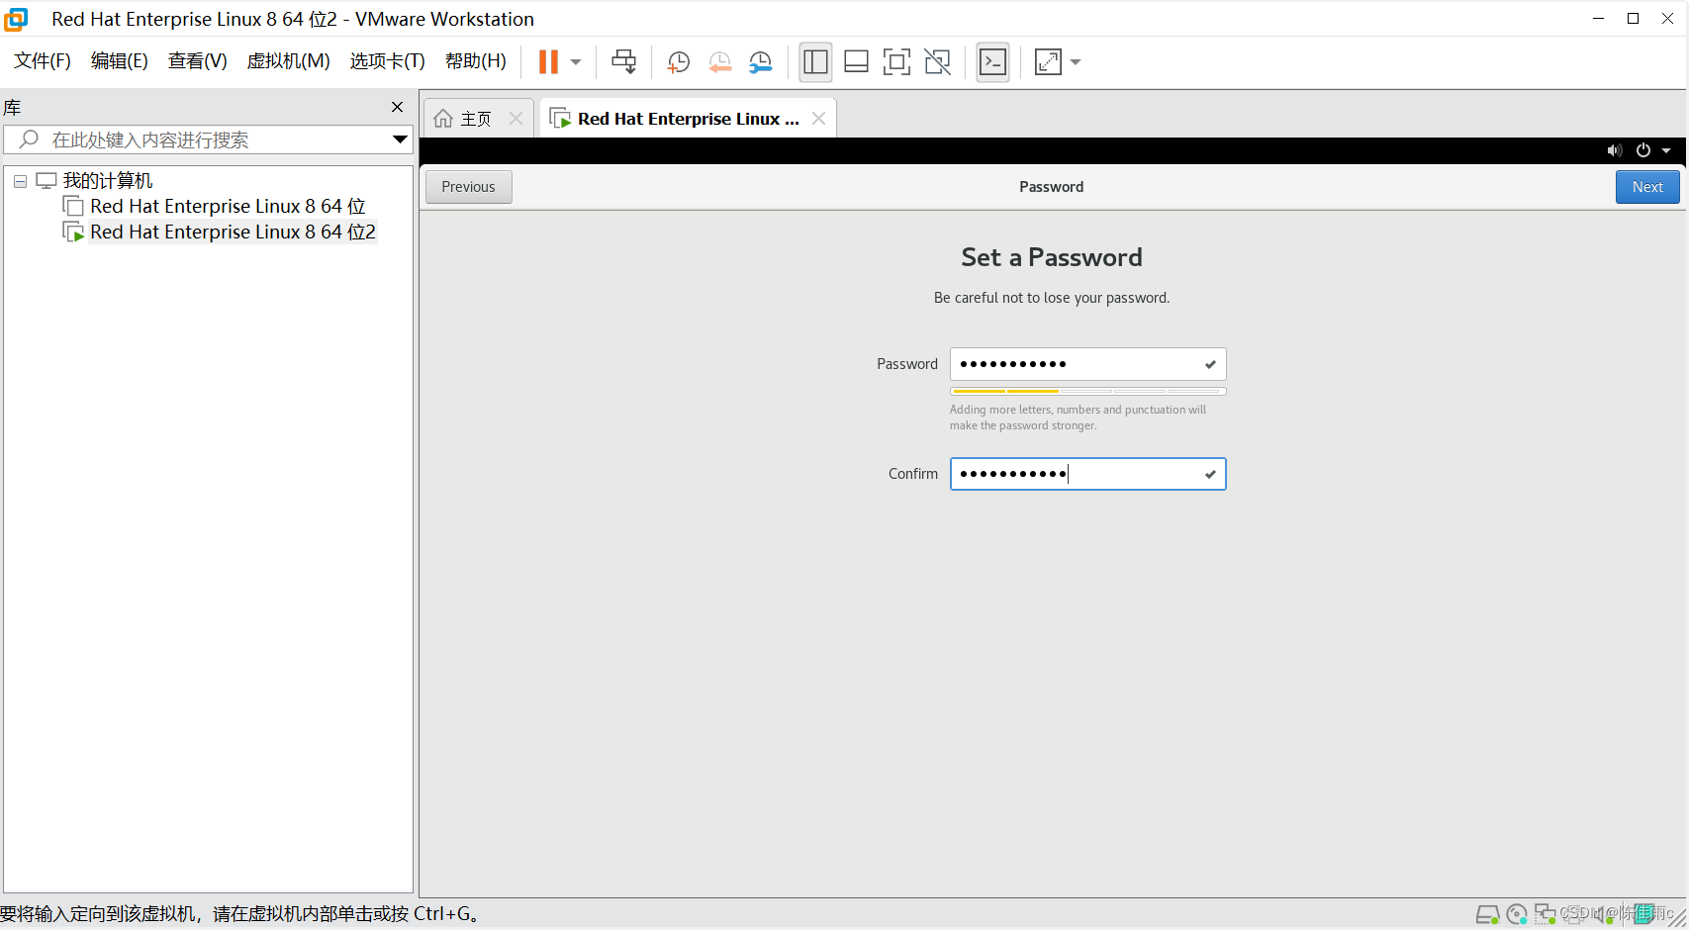Open the stretch display dropdown arrow
This screenshot has width=1689, height=930.
(x=1076, y=62)
